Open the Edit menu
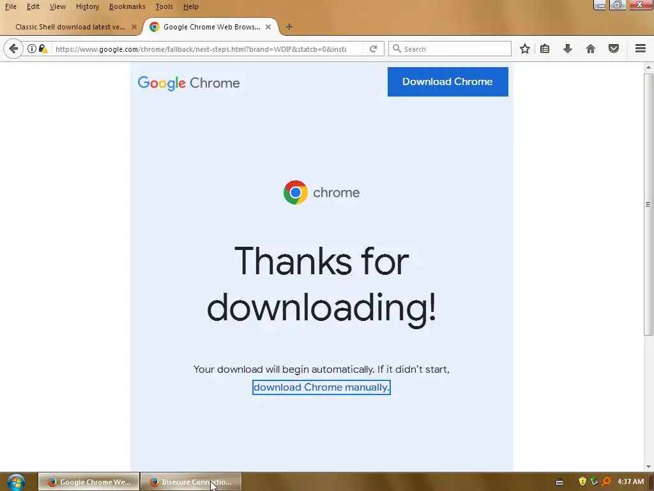654x491 pixels. 33,6
